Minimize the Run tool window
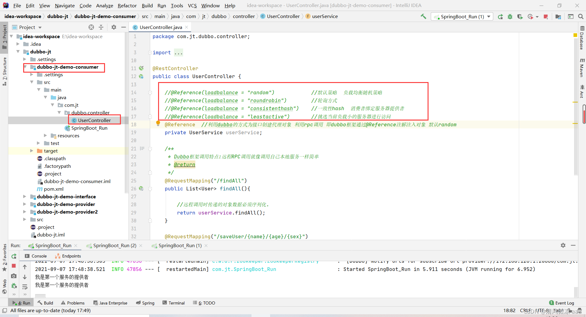This screenshot has height=317, width=586. [x=573, y=245]
